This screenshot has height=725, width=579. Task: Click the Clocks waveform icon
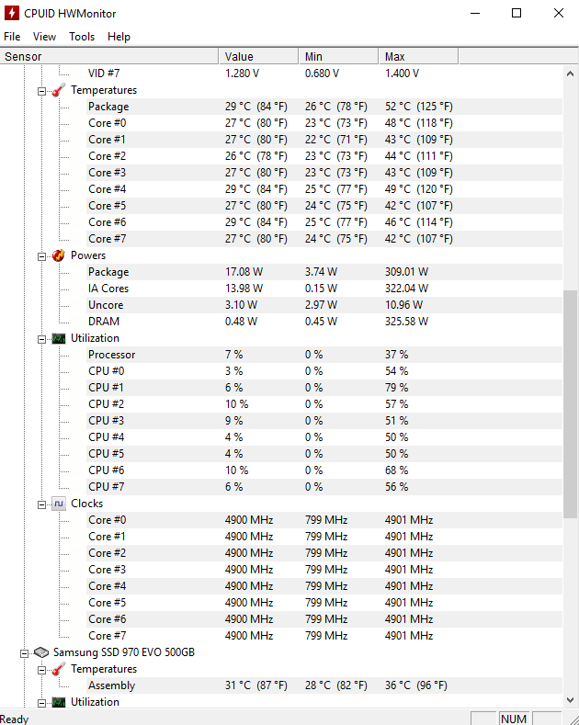58,504
